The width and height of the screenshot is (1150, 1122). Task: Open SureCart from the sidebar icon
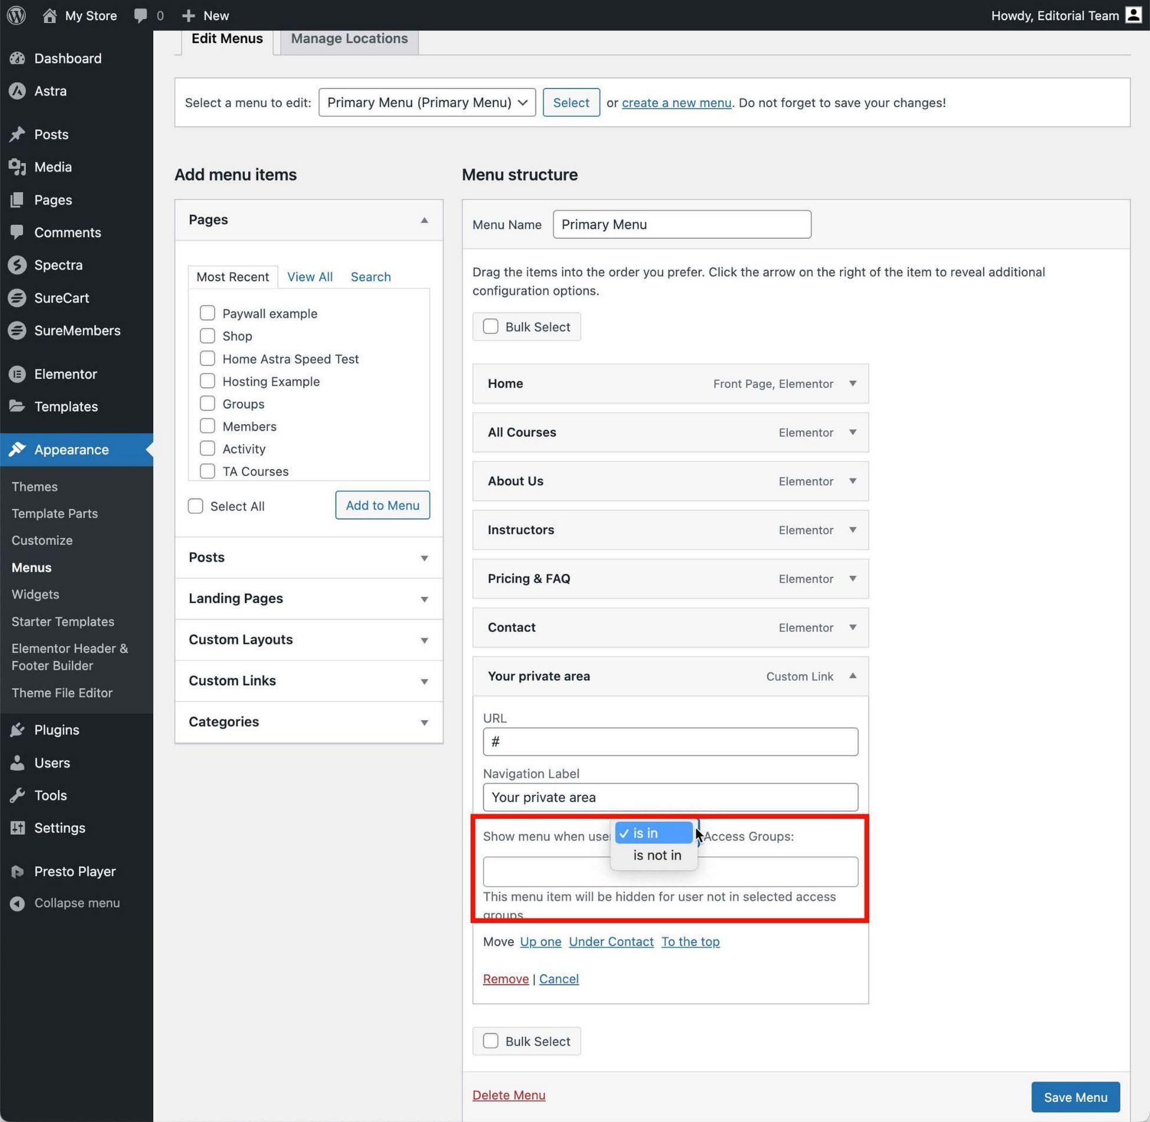18,298
